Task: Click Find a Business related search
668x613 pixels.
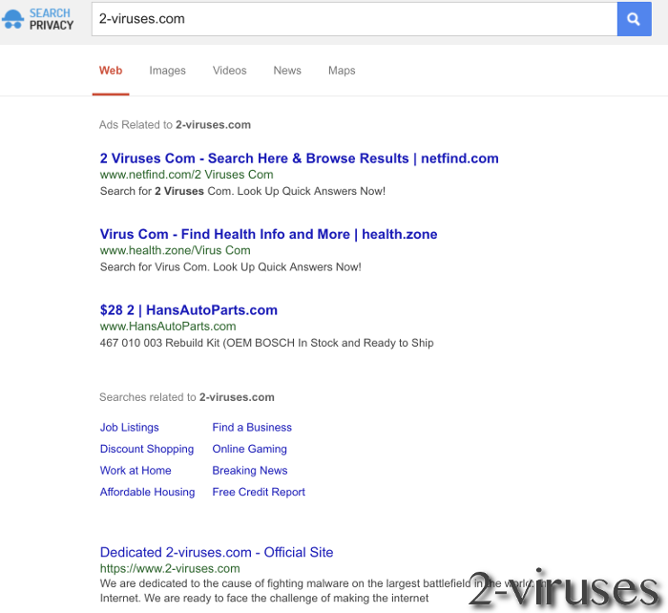Action: pyautogui.click(x=252, y=428)
